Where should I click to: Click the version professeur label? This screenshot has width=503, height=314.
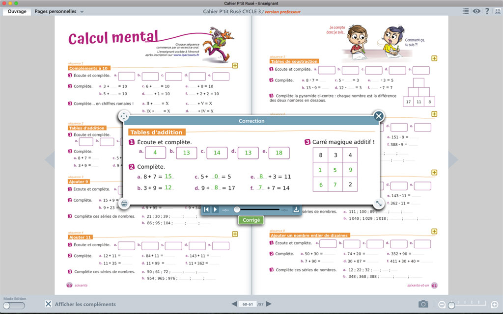tap(282, 12)
